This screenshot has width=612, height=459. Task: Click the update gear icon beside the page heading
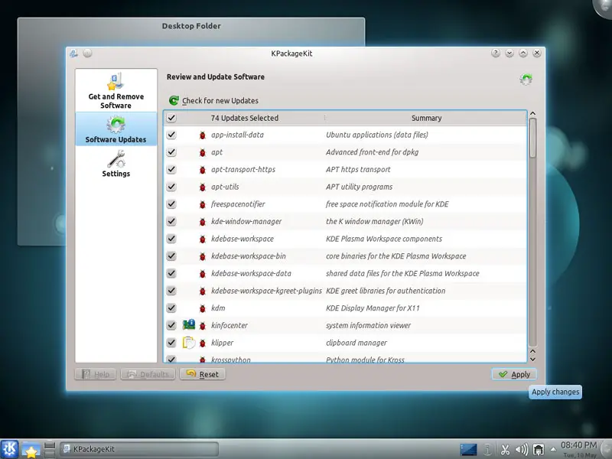[x=526, y=79]
